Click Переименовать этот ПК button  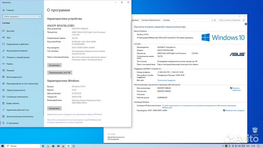point(60,73)
